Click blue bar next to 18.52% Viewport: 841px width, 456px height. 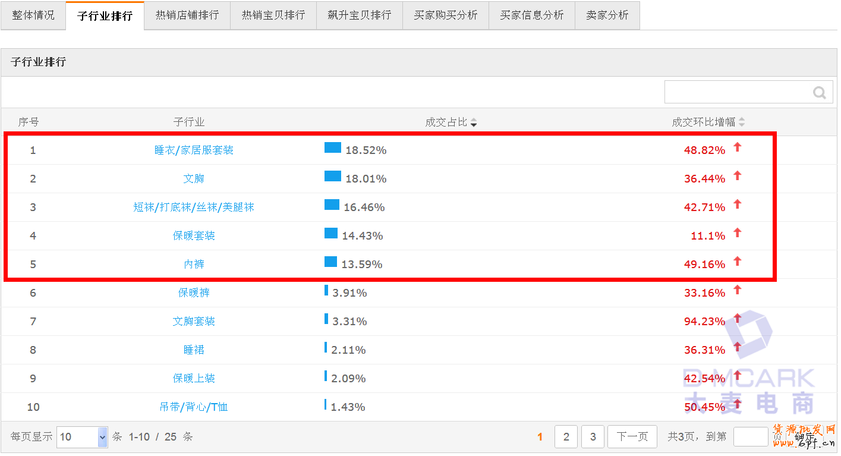coord(333,147)
